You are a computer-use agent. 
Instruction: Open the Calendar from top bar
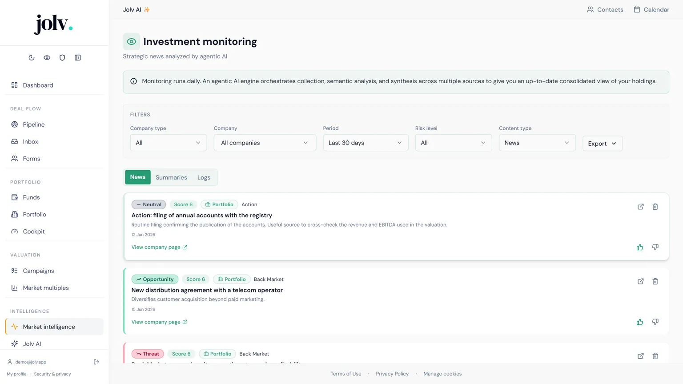coord(651,10)
